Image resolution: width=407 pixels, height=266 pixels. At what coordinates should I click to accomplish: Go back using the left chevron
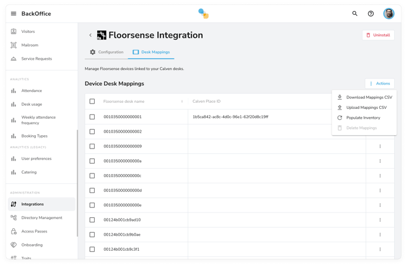pyautogui.click(x=91, y=35)
